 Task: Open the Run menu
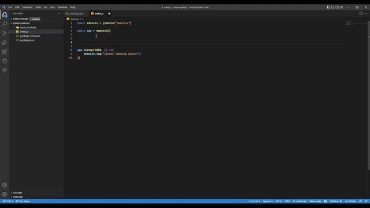[53, 8]
